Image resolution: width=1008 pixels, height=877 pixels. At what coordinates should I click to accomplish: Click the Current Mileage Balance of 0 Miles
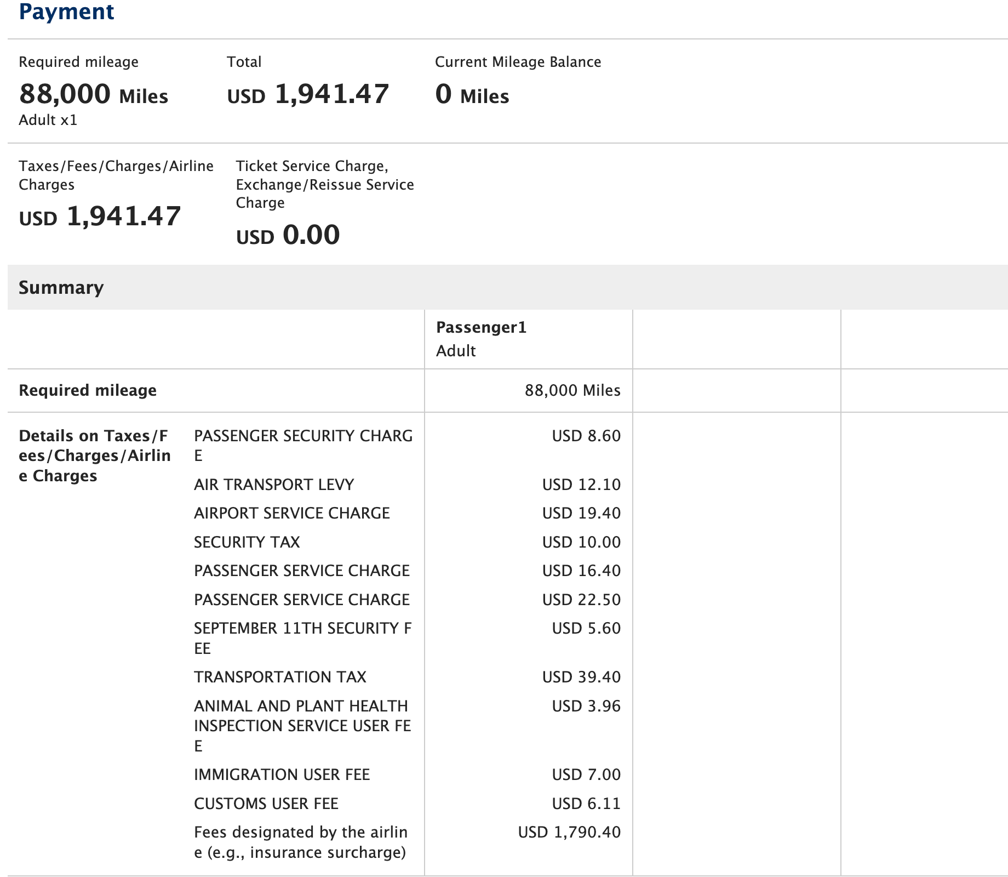(x=471, y=95)
